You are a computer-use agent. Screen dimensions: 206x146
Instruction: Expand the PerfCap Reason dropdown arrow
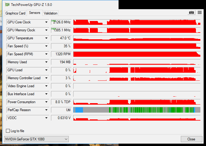click(46, 110)
